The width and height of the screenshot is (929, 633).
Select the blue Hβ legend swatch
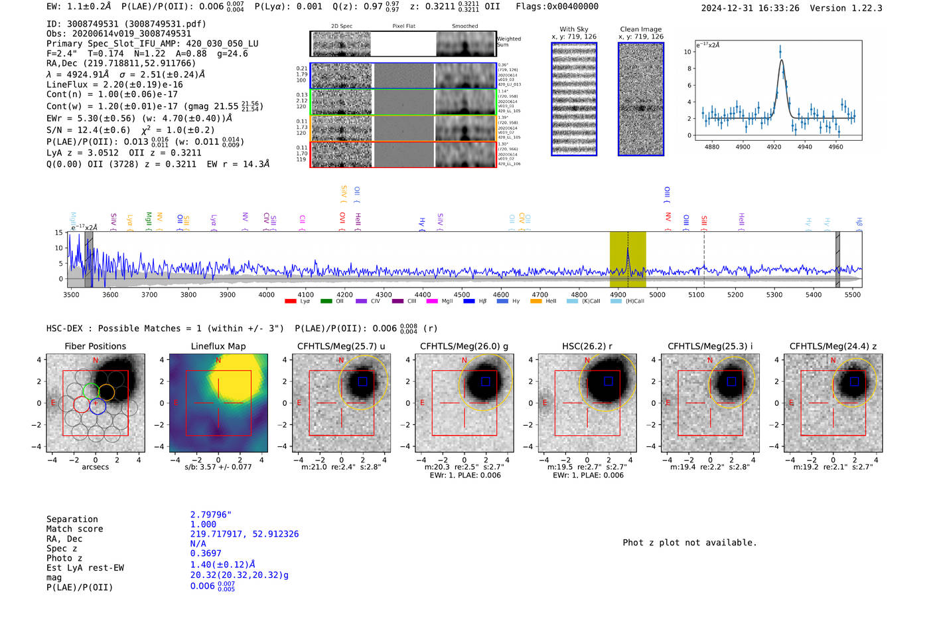(x=469, y=301)
